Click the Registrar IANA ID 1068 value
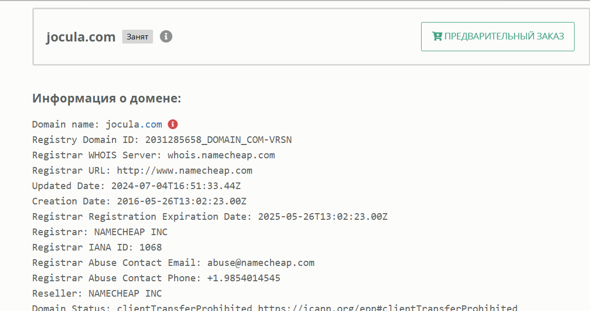Screen dimensions: 590x311 150,247
